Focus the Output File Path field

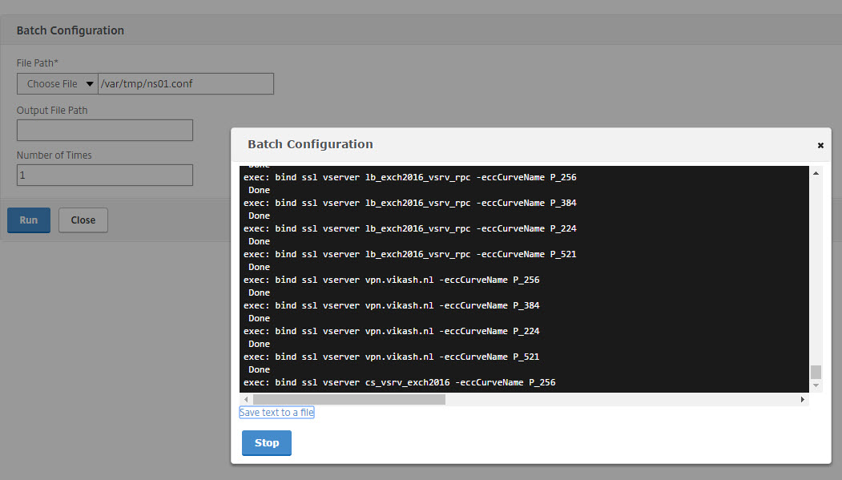click(105, 131)
